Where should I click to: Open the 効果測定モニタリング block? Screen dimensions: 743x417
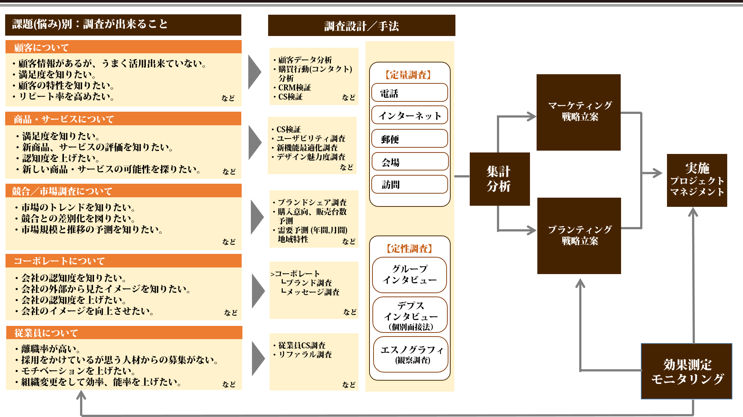point(686,371)
